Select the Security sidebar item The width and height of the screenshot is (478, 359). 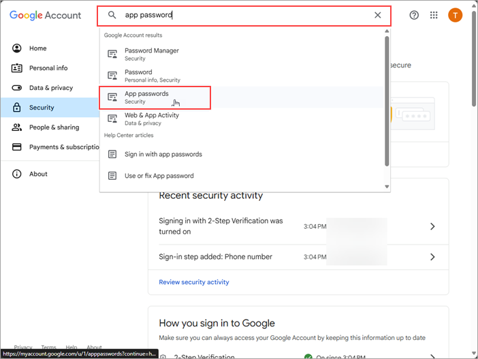(x=42, y=108)
